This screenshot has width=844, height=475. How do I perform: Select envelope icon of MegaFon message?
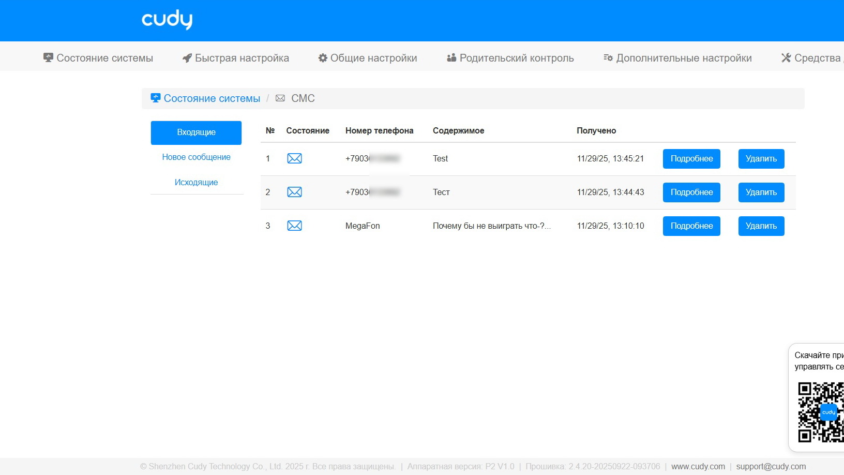pyautogui.click(x=294, y=226)
